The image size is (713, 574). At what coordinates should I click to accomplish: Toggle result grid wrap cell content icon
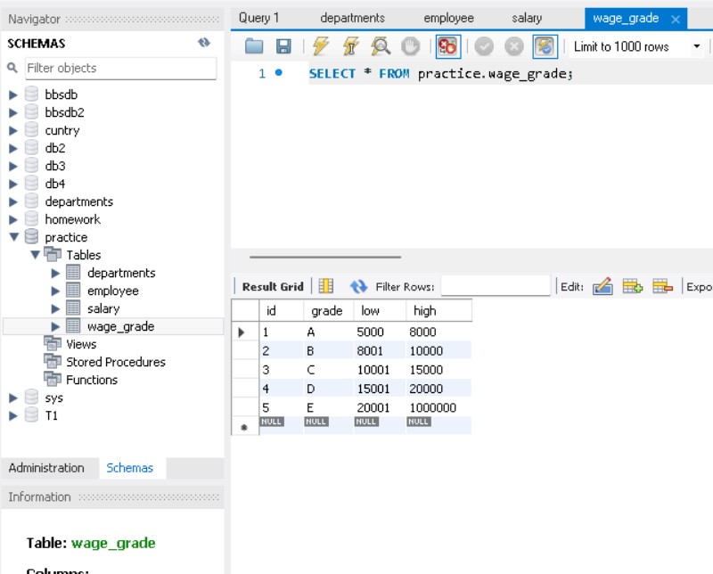coord(326,286)
